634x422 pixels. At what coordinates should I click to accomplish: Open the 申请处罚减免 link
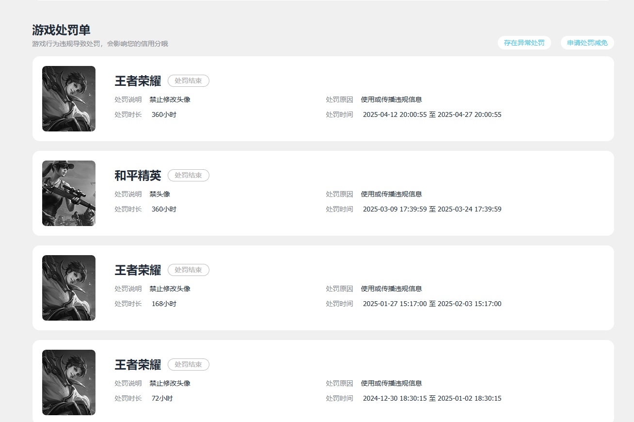(x=587, y=43)
